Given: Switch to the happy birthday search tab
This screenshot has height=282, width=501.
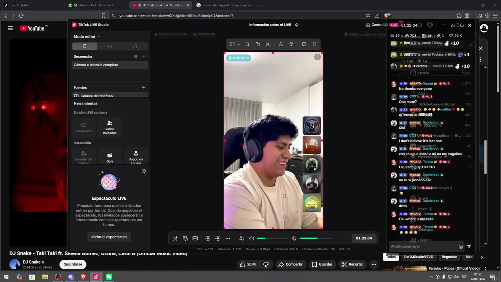Looking at the screenshot, I should click(225, 5).
